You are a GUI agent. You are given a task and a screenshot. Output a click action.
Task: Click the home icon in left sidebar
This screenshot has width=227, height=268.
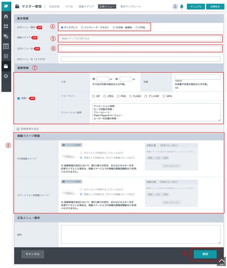tap(6, 16)
